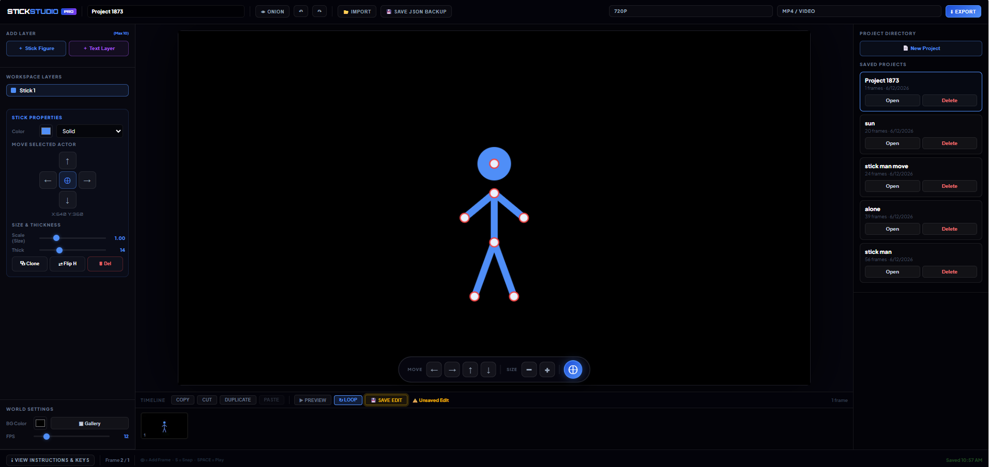Viewport: 989px width, 467px height.
Task: Open the stick man move project
Action: coord(892,186)
